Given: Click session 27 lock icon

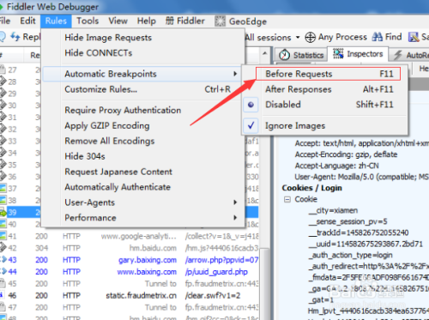Looking at the screenshot, I should [x=3, y=69].
